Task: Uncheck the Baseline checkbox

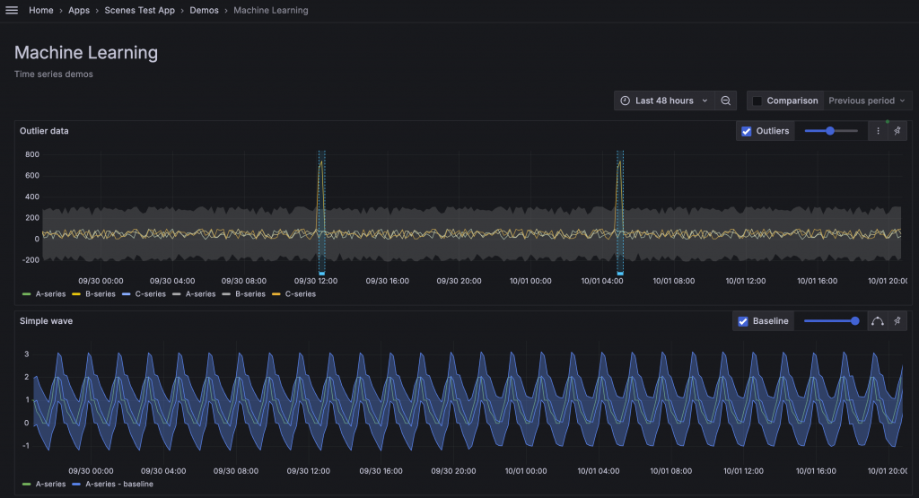Action: [x=742, y=321]
